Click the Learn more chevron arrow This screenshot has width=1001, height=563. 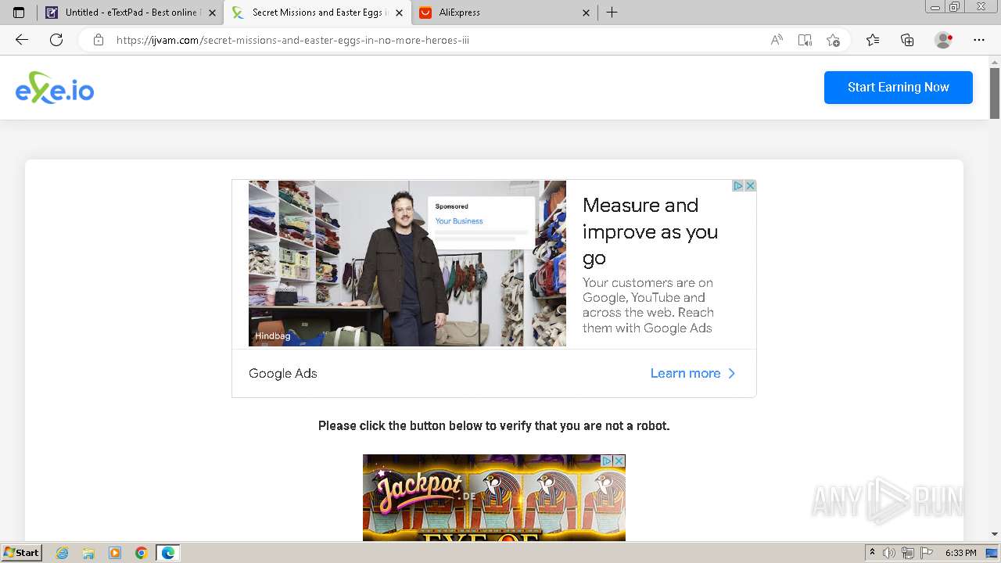(x=732, y=373)
